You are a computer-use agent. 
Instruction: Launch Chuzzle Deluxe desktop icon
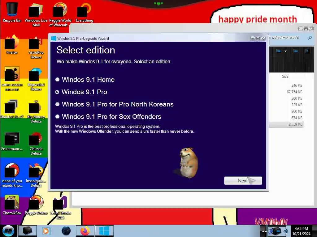tap(36, 143)
